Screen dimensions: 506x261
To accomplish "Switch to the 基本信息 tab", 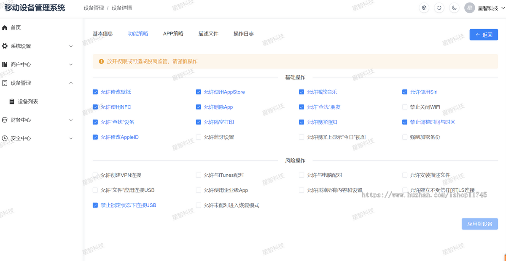I will coord(103,34).
